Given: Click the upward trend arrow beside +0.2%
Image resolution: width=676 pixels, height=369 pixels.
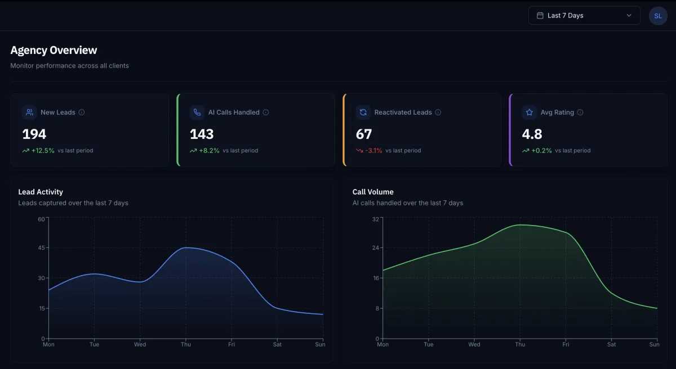Looking at the screenshot, I should click(x=526, y=151).
